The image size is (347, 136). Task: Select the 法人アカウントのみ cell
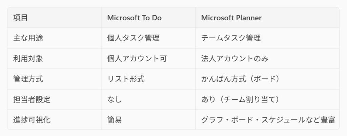pos(235,58)
